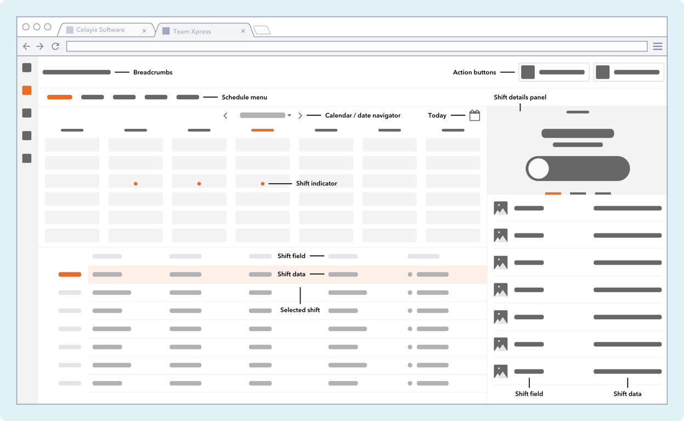Click image icon in first shift details row
The image size is (684, 421).
(501, 208)
